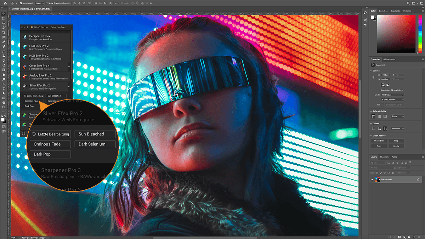This screenshot has width=425, height=239.
Task: Switch to the Swatches tab
Action: point(383,11)
